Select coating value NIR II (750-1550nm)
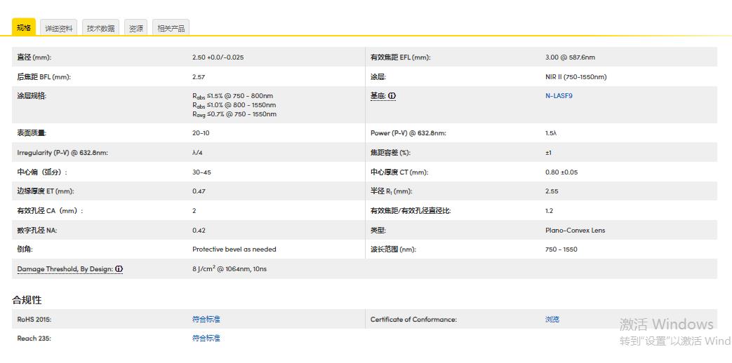The image size is (732, 363). pyautogui.click(x=575, y=77)
